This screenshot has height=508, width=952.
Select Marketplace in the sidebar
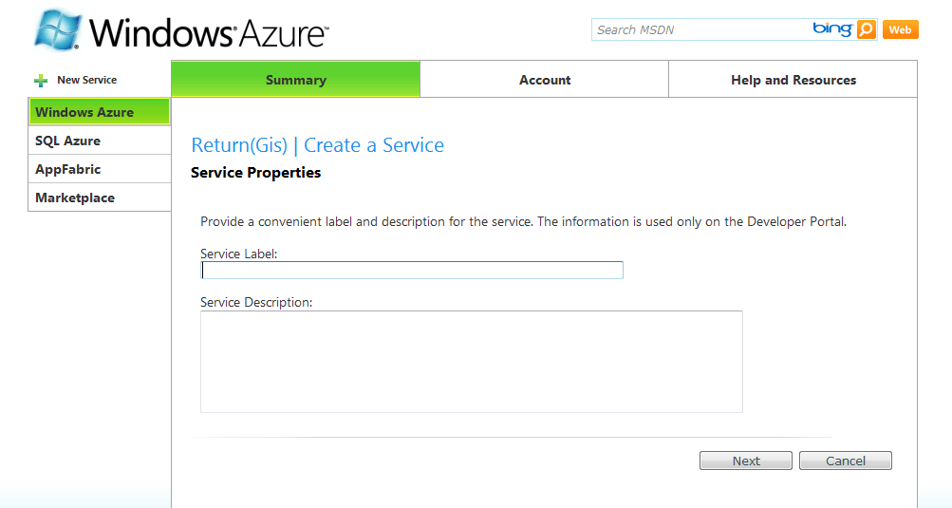point(99,198)
